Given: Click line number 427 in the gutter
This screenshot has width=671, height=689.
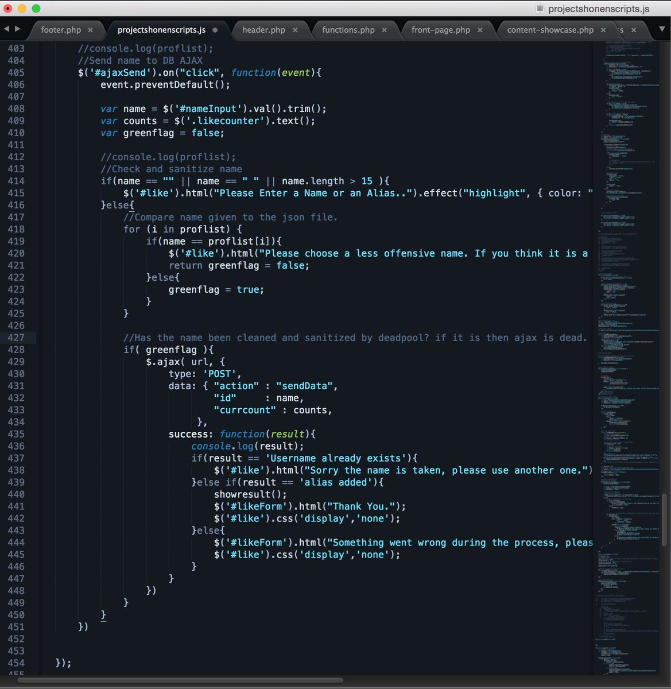Looking at the screenshot, I should tap(16, 338).
